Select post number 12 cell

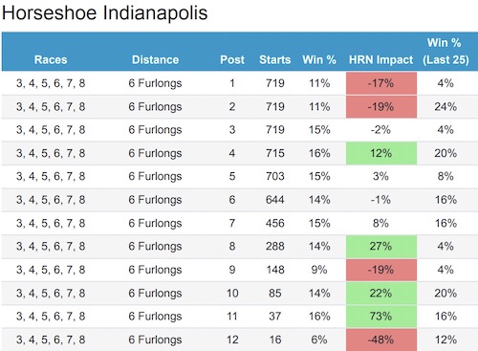click(232, 340)
